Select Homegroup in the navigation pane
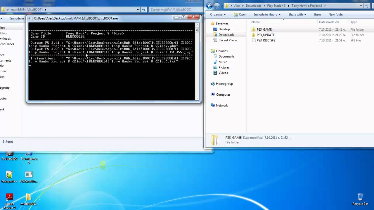 [224, 84]
